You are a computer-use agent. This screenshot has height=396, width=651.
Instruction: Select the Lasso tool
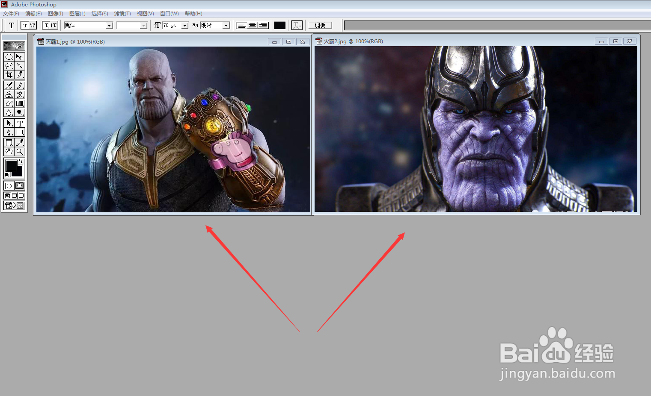coord(9,66)
